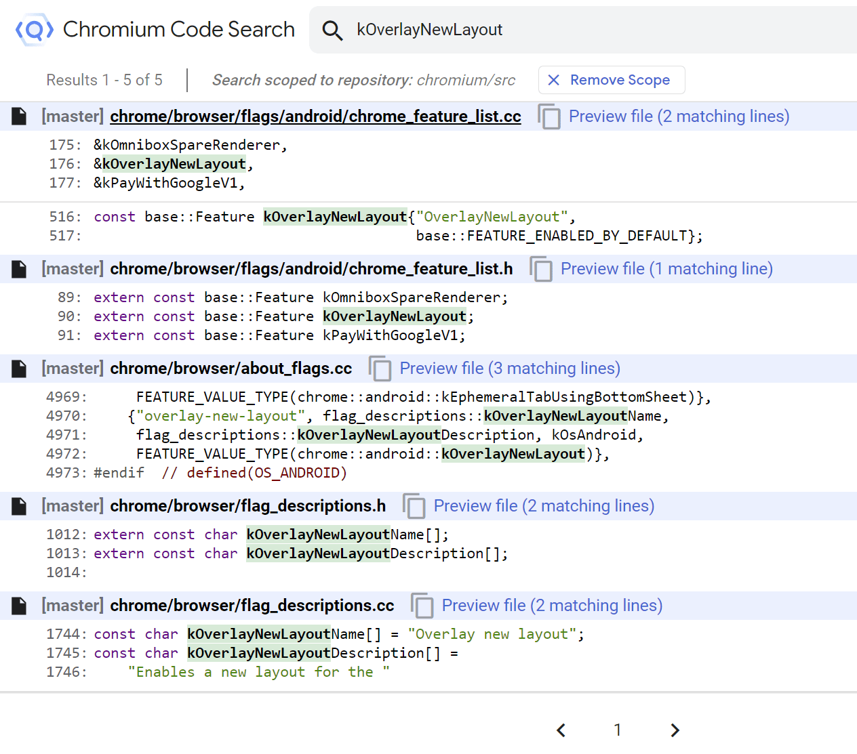Click line 177 &kPayWithGoogleV1
This screenshot has width=857, height=754.
point(170,183)
